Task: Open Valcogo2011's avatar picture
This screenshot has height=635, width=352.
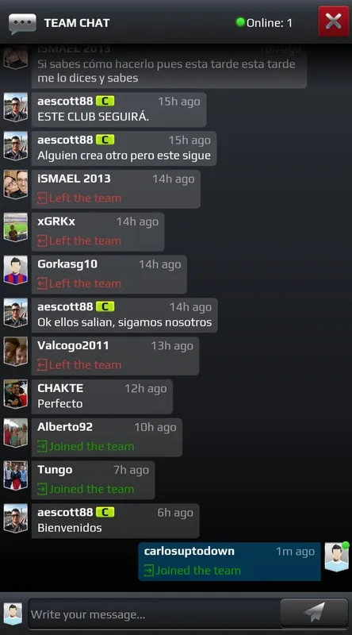Action: [x=15, y=352]
